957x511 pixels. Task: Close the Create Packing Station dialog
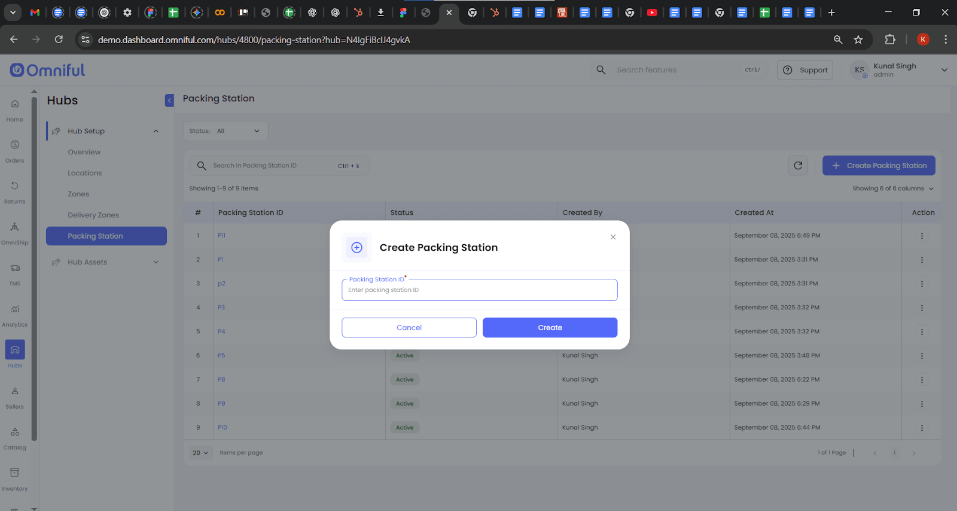click(613, 237)
